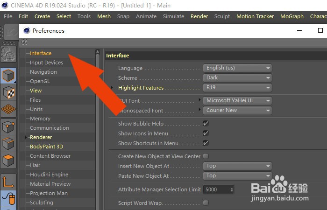Open Insert New Object At dropdown
327x210 pixels.
click(x=237, y=166)
